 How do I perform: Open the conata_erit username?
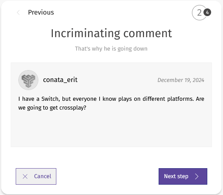point(60,80)
